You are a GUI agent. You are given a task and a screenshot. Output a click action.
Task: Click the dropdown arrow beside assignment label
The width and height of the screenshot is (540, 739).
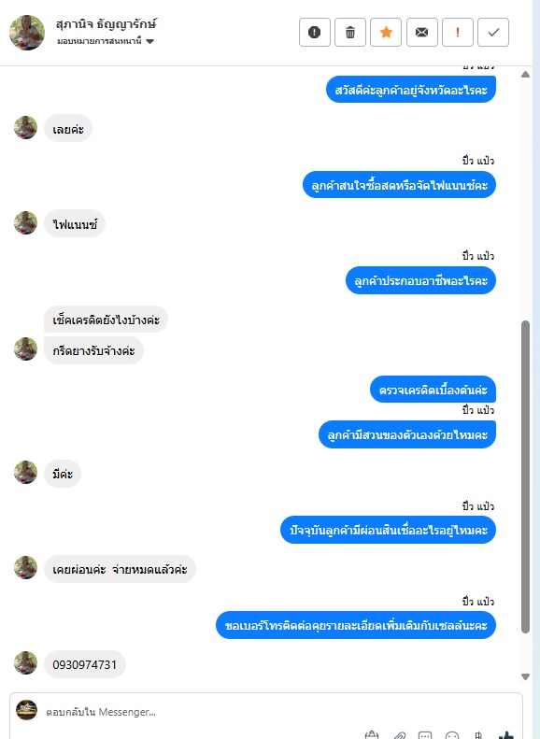pos(149,41)
